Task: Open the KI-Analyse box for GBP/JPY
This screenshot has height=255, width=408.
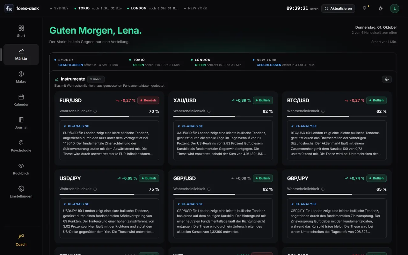Action: coord(337,218)
